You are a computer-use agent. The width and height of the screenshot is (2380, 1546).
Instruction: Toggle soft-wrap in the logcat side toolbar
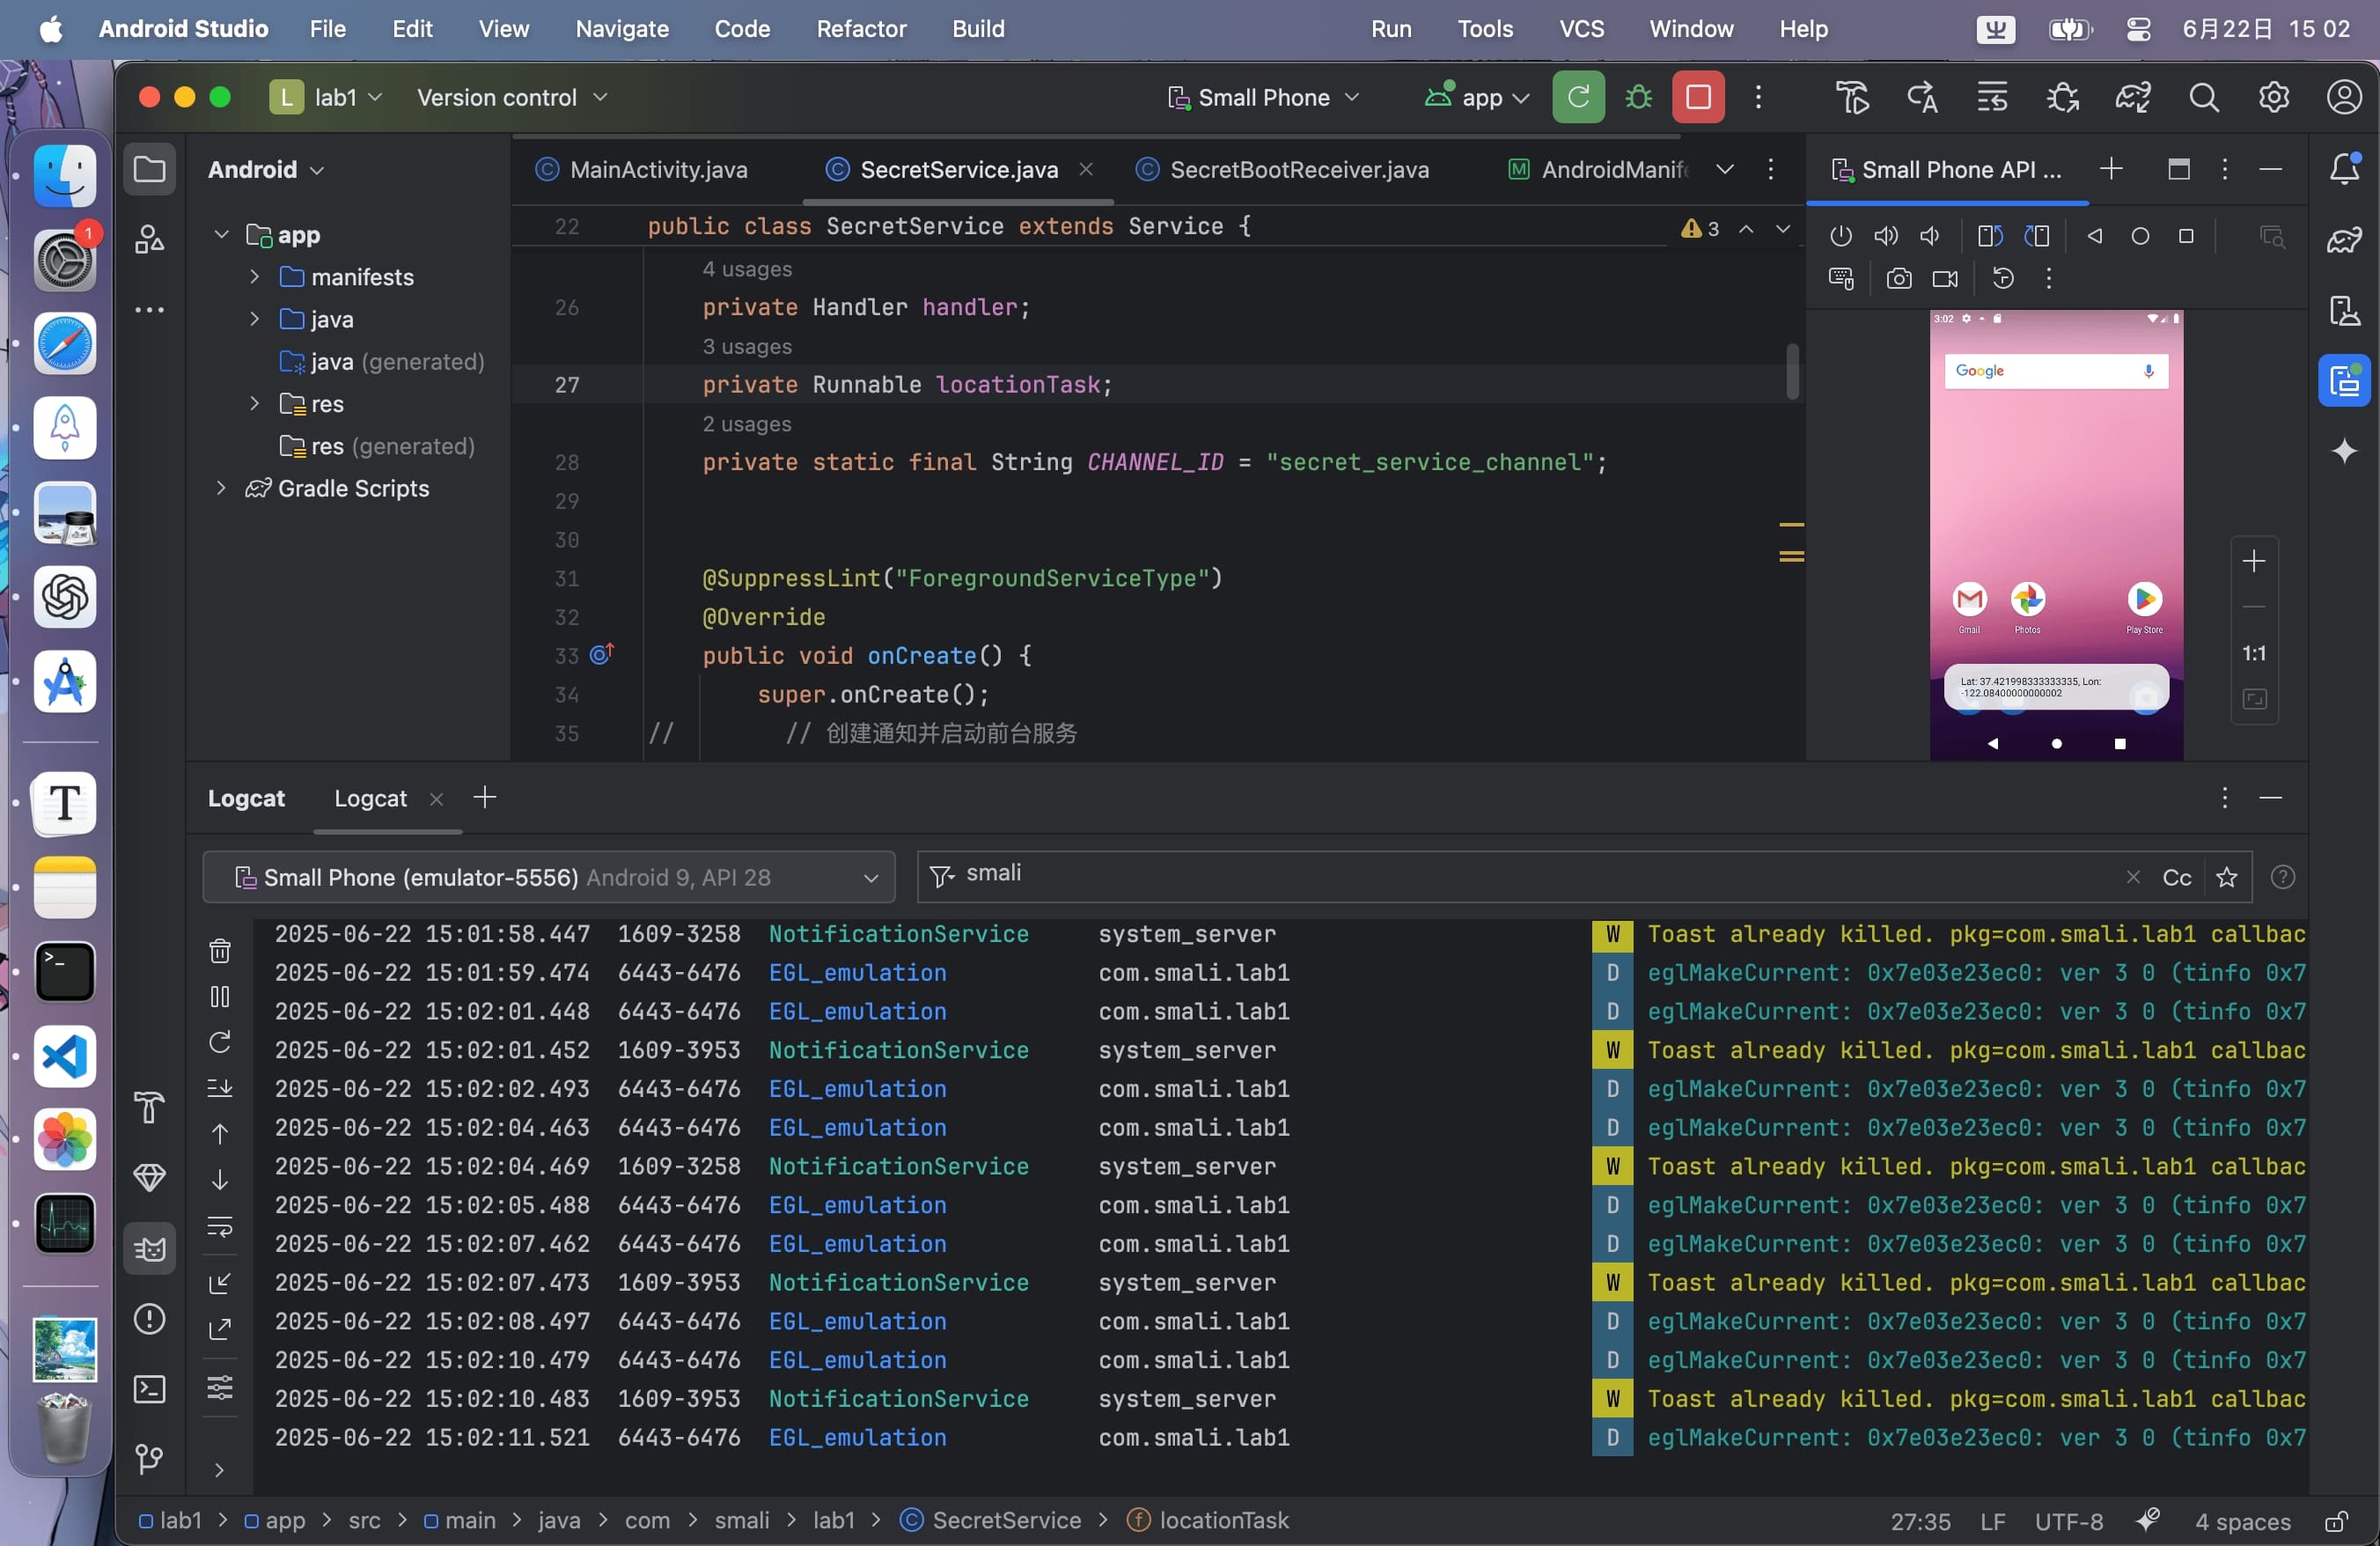(220, 1226)
